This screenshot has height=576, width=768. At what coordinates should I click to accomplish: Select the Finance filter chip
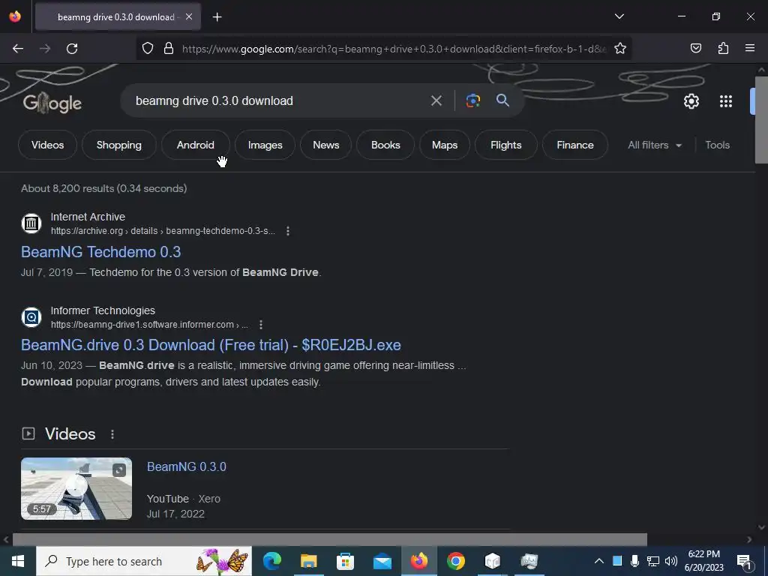tap(575, 145)
